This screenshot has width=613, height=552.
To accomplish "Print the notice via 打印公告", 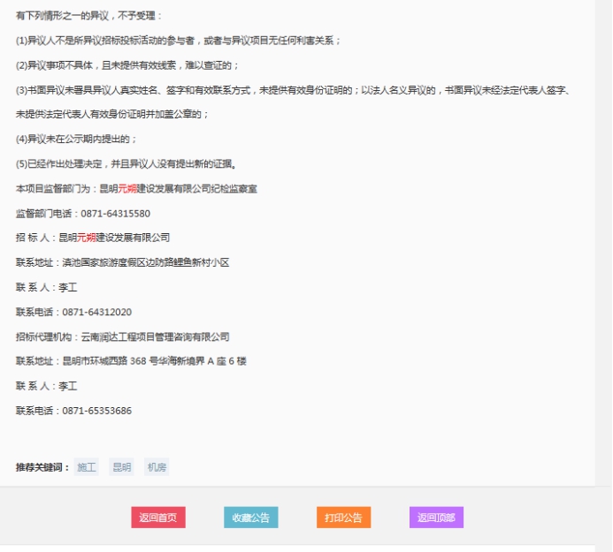I will tap(343, 518).
